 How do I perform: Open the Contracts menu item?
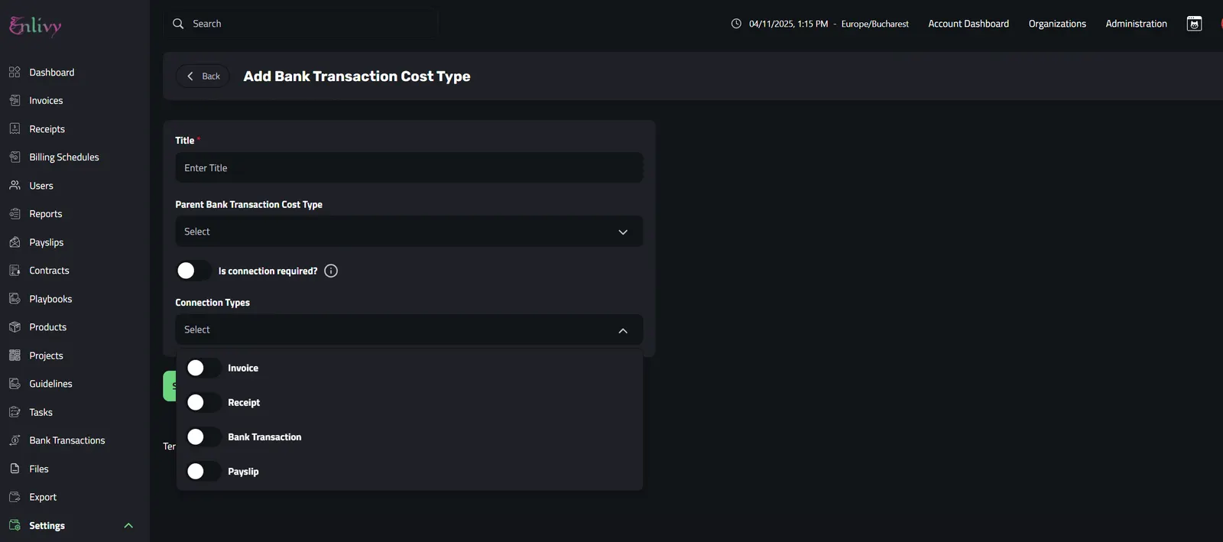pos(49,270)
